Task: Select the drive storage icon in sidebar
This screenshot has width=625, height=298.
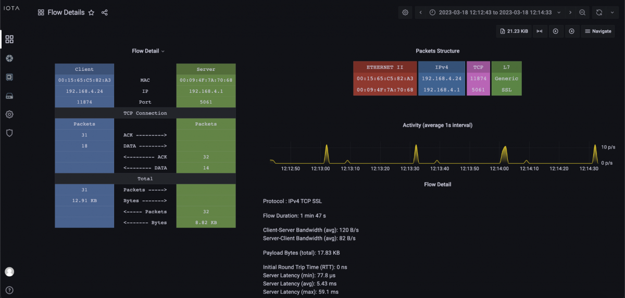Action: coord(9,96)
